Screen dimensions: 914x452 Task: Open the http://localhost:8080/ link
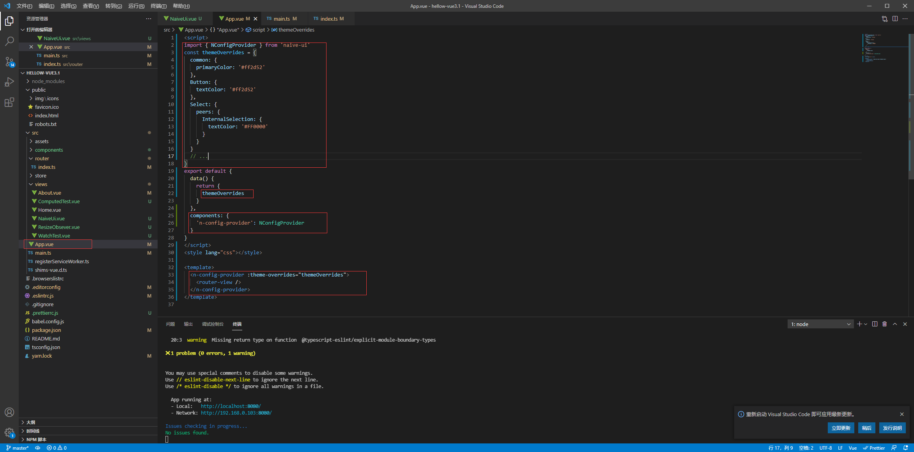[231, 406]
